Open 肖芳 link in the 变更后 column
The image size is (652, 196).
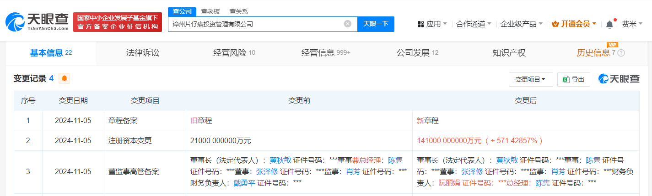pyautogui.click(x=558, y=172)
